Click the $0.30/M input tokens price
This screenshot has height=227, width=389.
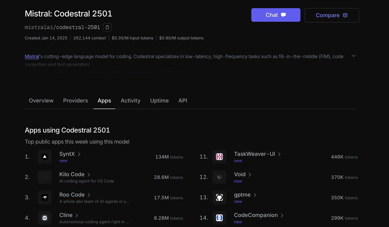(133, 38)
